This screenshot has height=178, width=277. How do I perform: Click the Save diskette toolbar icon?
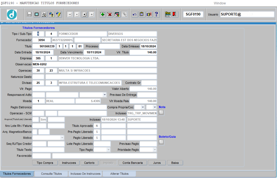[x=29, y=14]
